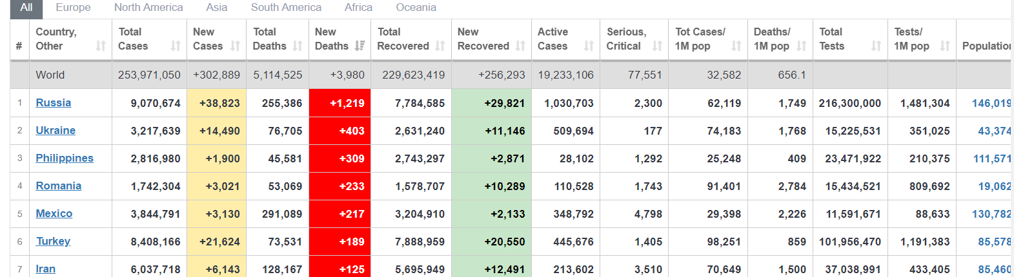This screenshot has width=1014, height=277.
Task: Click the Population column header
Action: click(986, 46)
